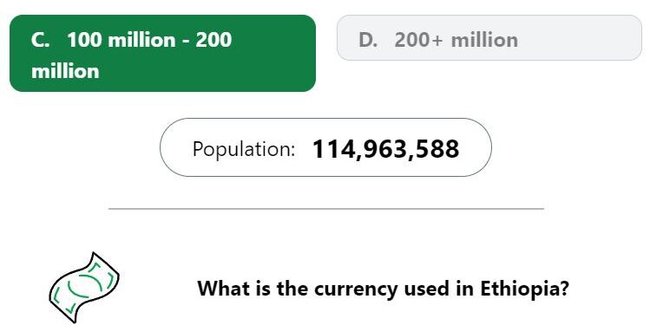The image size is (650, 325).
Task: Click the rounded population result pill
Action: tap(325, 147)
